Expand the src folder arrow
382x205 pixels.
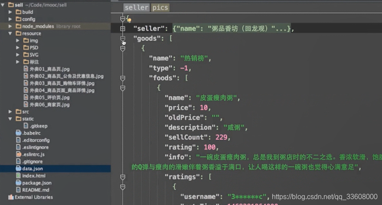click(10, 111)
